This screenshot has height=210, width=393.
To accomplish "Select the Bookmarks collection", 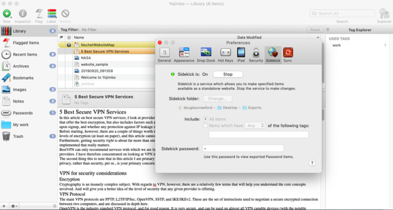I will pos(29,78).
